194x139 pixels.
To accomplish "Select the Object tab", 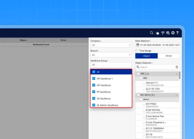I will pos(146,56).
